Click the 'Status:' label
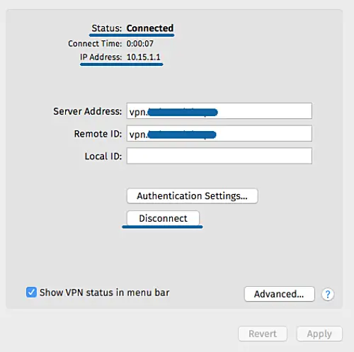Viewport: 354px width, 352px height. 107,28
